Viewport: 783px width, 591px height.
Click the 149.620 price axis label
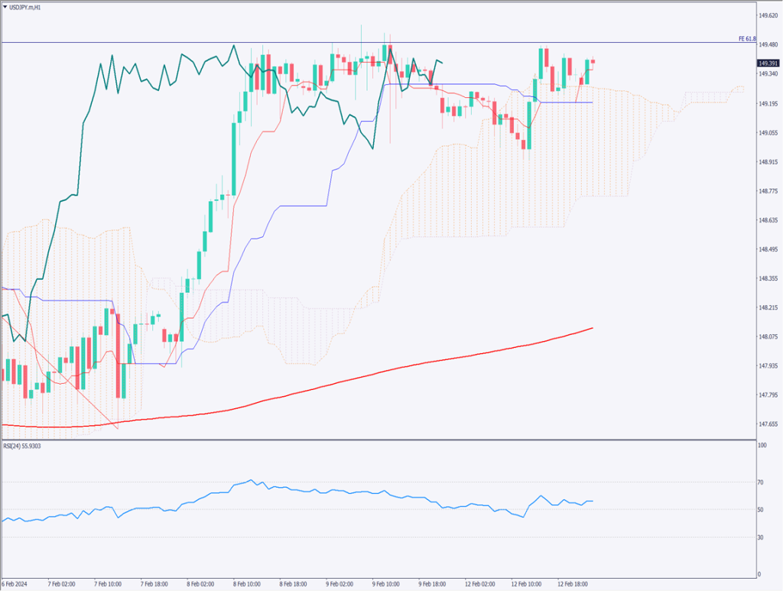[x=768, y=15]
